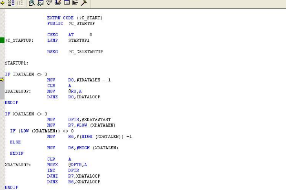
Task: Click the yellow current-line arrow in gutter
Action: (2, 80)
